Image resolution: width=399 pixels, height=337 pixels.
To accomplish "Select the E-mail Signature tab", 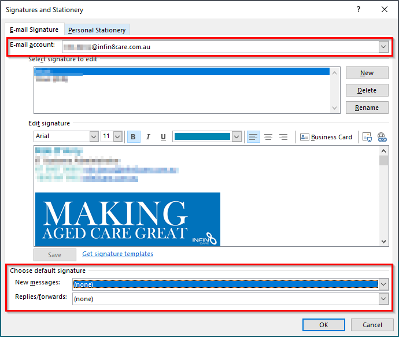I will click(34, 29).
